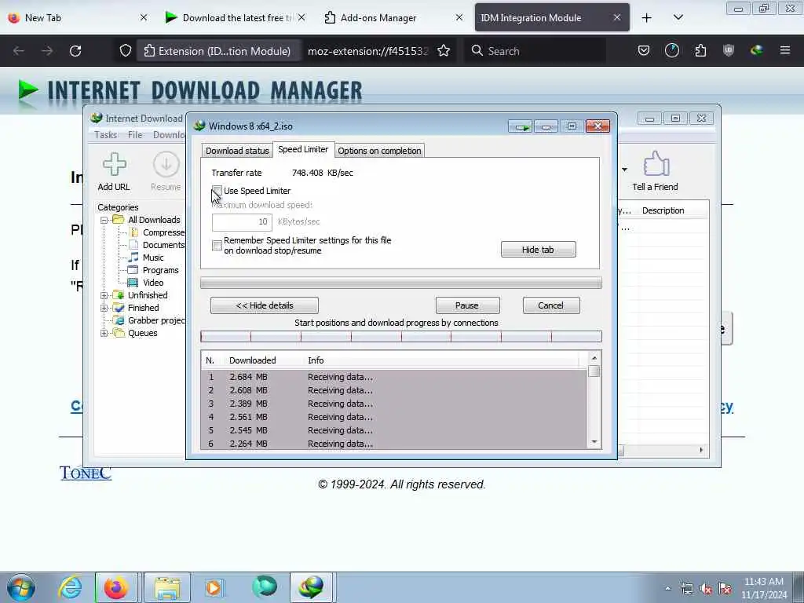Launch Internet Explorer from the taskbar

(x=70, y=587)
